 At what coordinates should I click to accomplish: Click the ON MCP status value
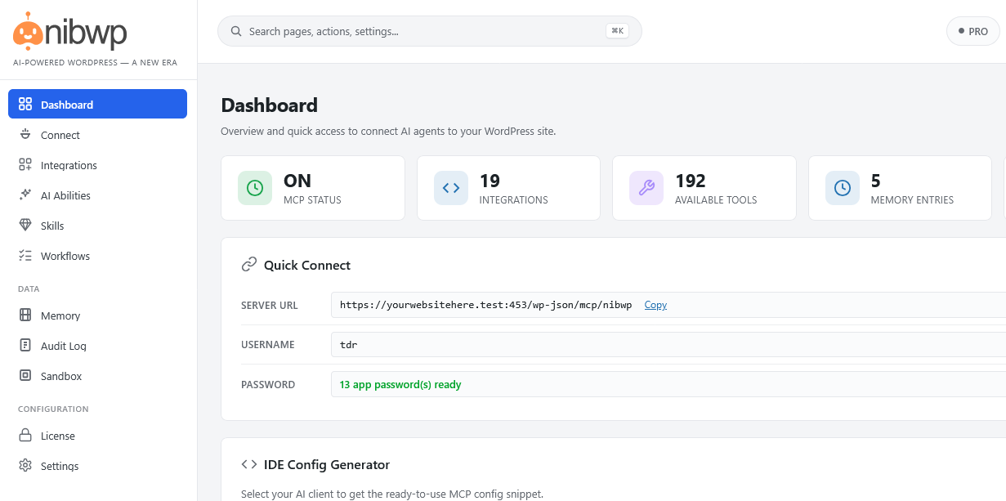pyautogui.click(x=297, y=181)
